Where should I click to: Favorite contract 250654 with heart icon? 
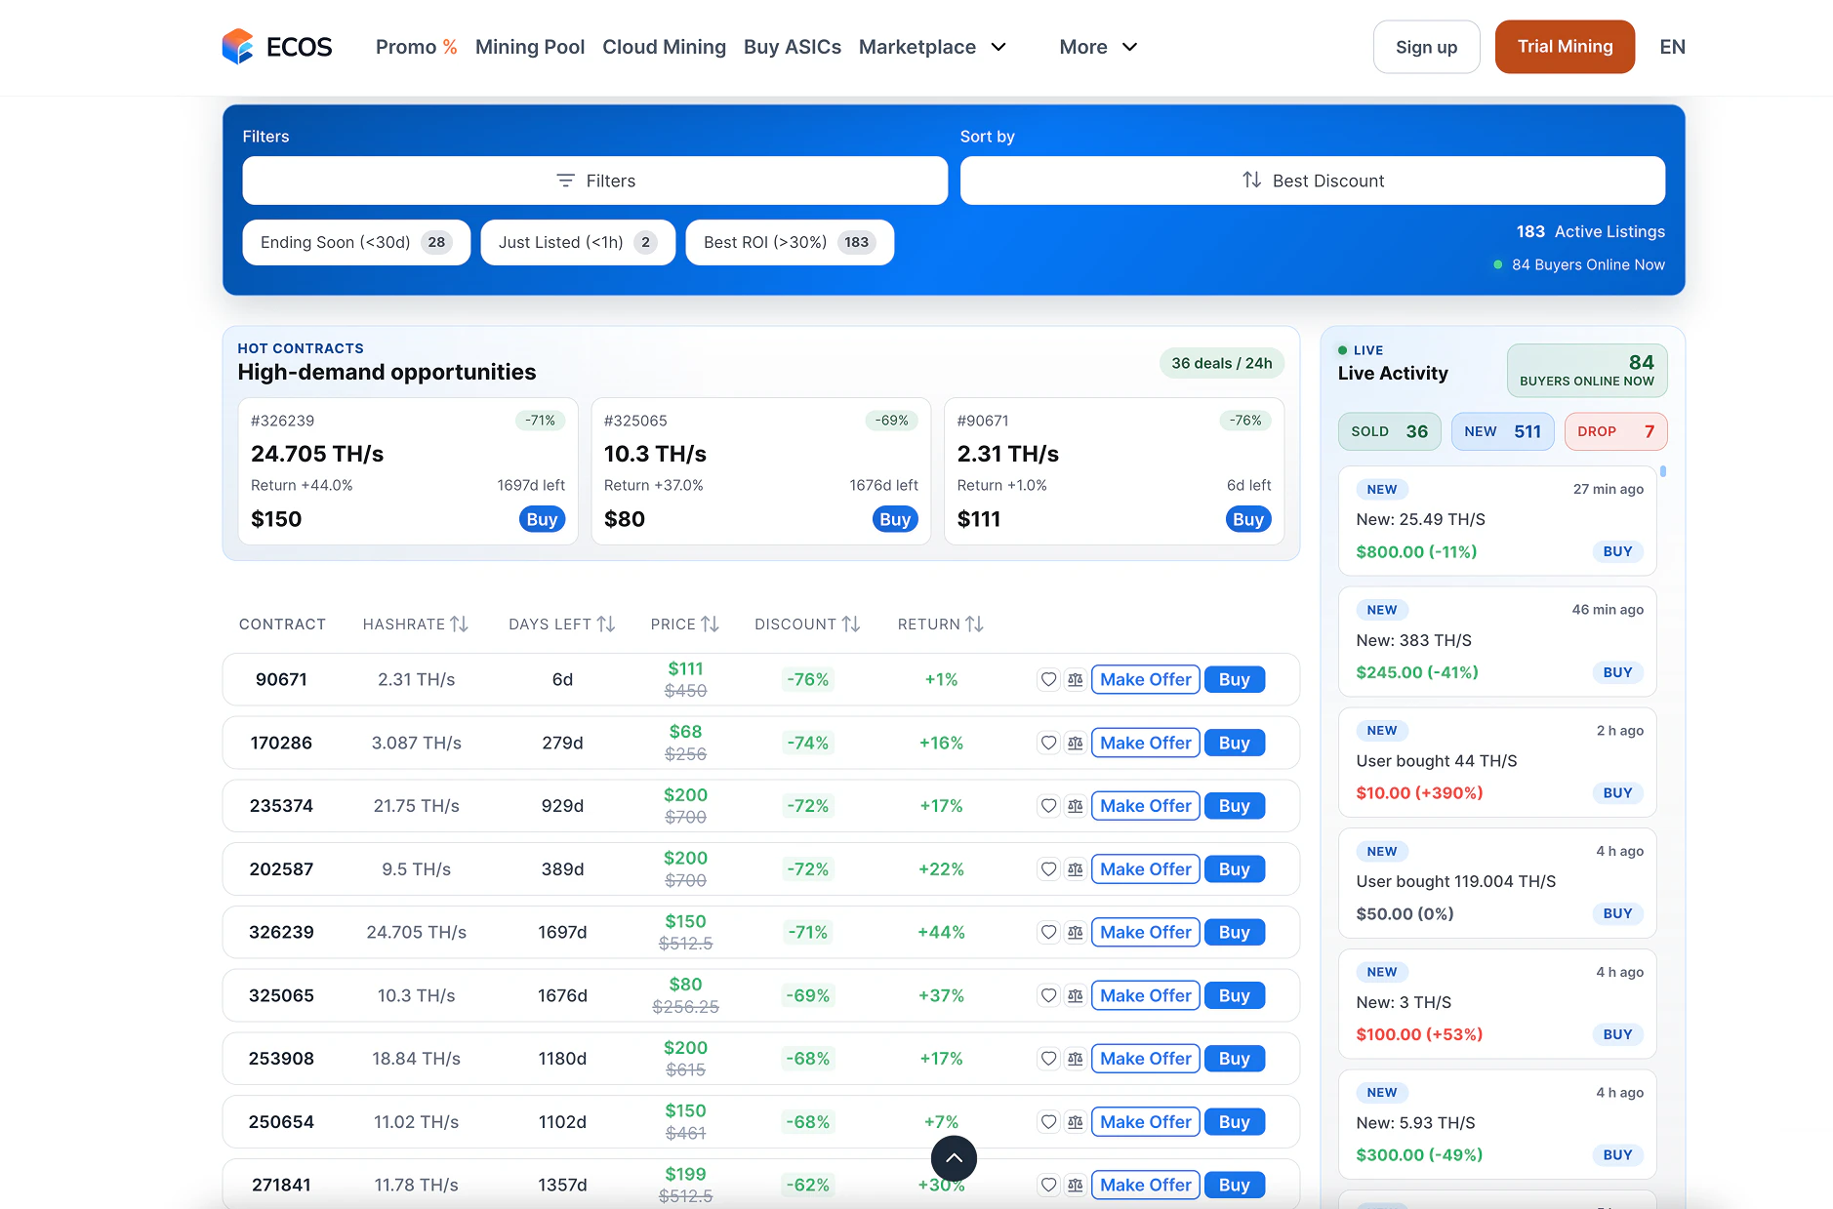click(x=1048, y=1122)
